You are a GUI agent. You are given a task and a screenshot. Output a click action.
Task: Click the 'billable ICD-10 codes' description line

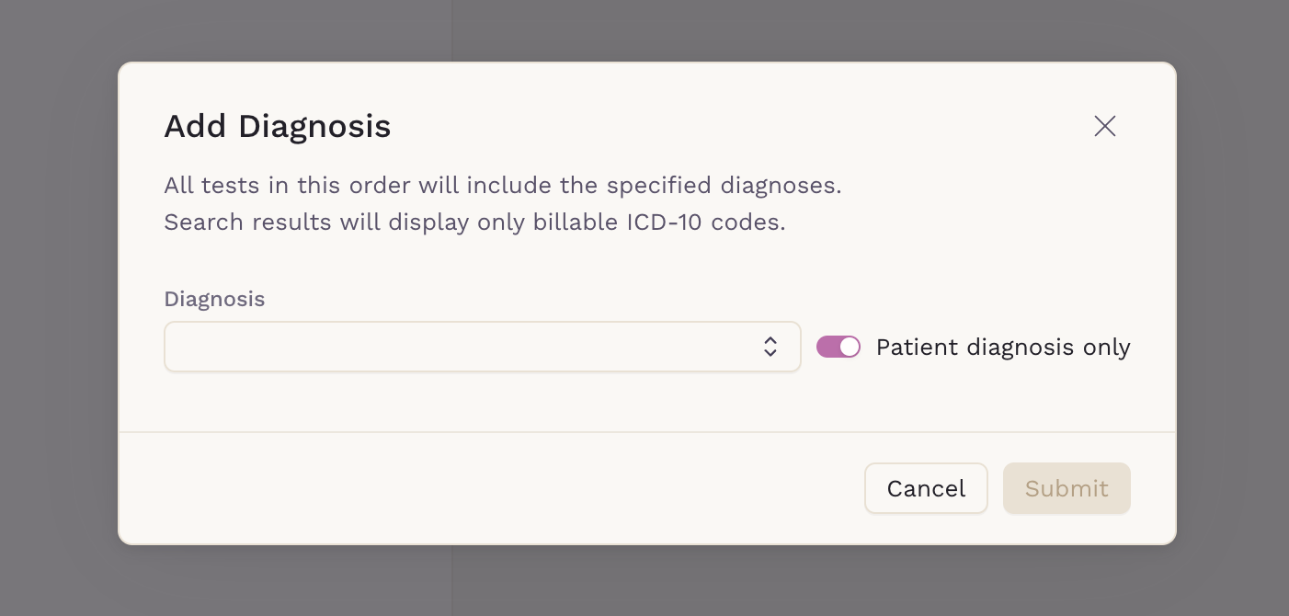474,222
